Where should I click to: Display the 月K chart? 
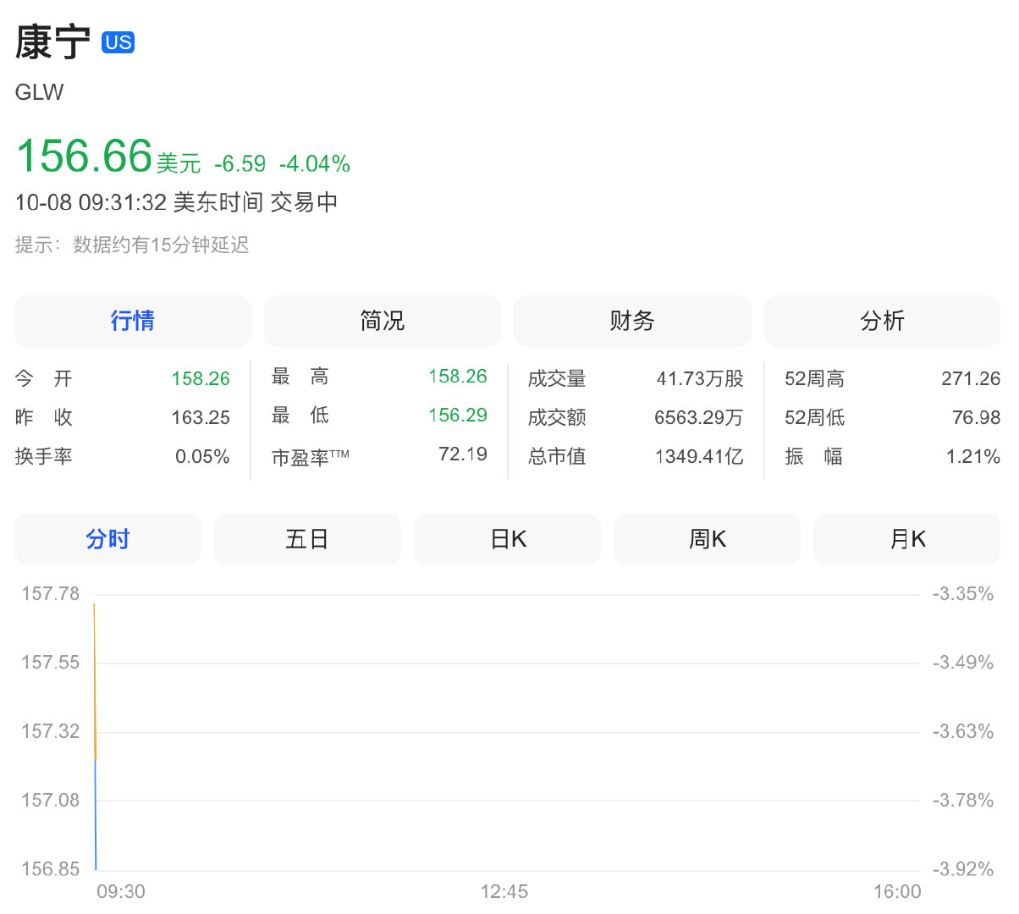point(907,539)
